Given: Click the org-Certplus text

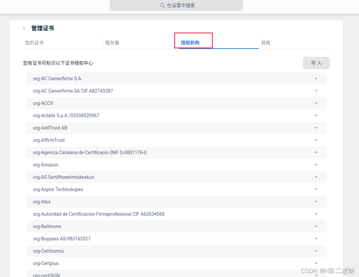Looking at the screenshot, I should [46, 263].
